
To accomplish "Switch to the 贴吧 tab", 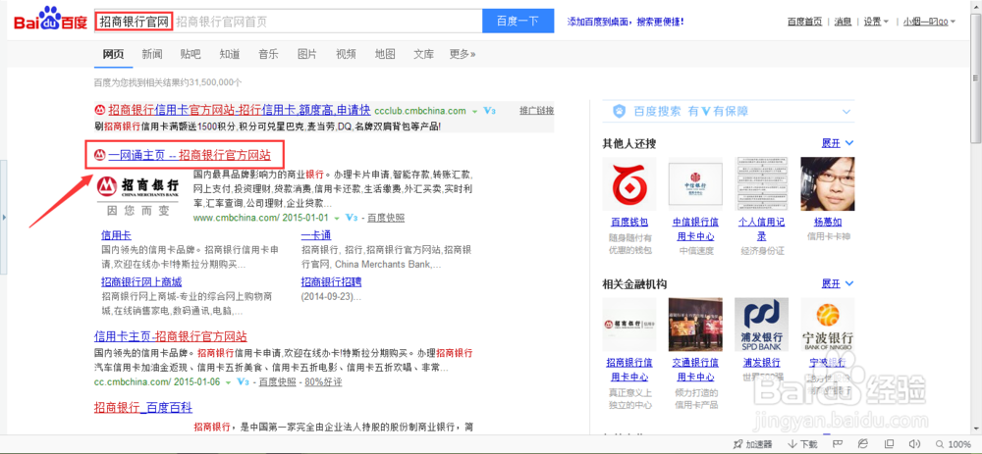I will (x=191, y=54).
